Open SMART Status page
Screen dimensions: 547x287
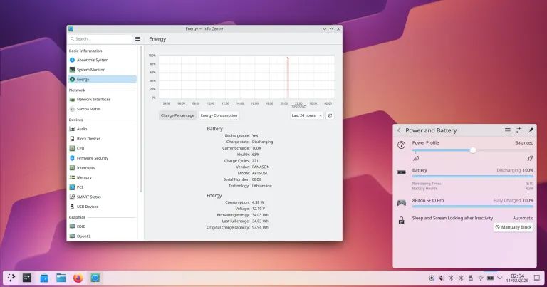(x=103, y=197)
